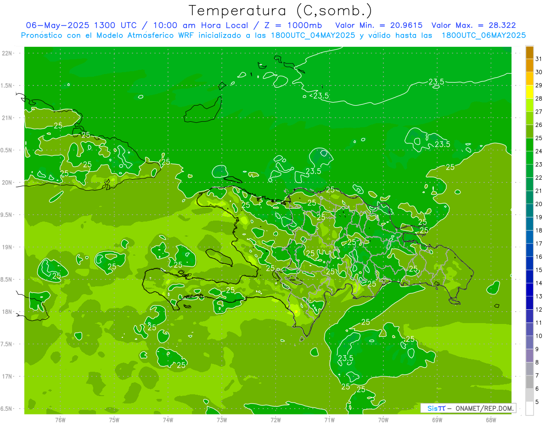This screenshot has width=551, height=426.
Task: Click the "69W" longitude axis label
Action: pos(437,420)
